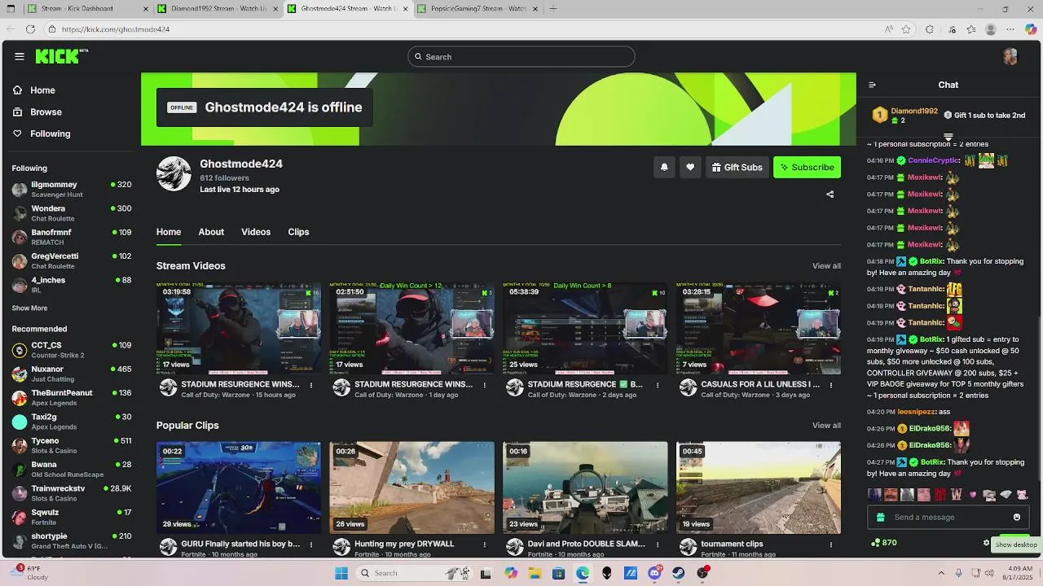1043x586 pixels.
Task: Open a new browser tab with plus icon
Action: tap(553, 9)
